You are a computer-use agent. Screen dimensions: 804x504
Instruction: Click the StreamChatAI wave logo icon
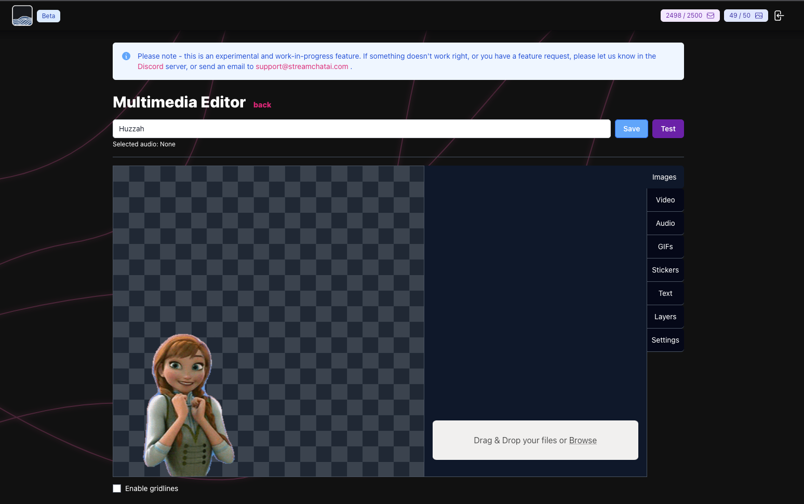[x=22, y=16]
